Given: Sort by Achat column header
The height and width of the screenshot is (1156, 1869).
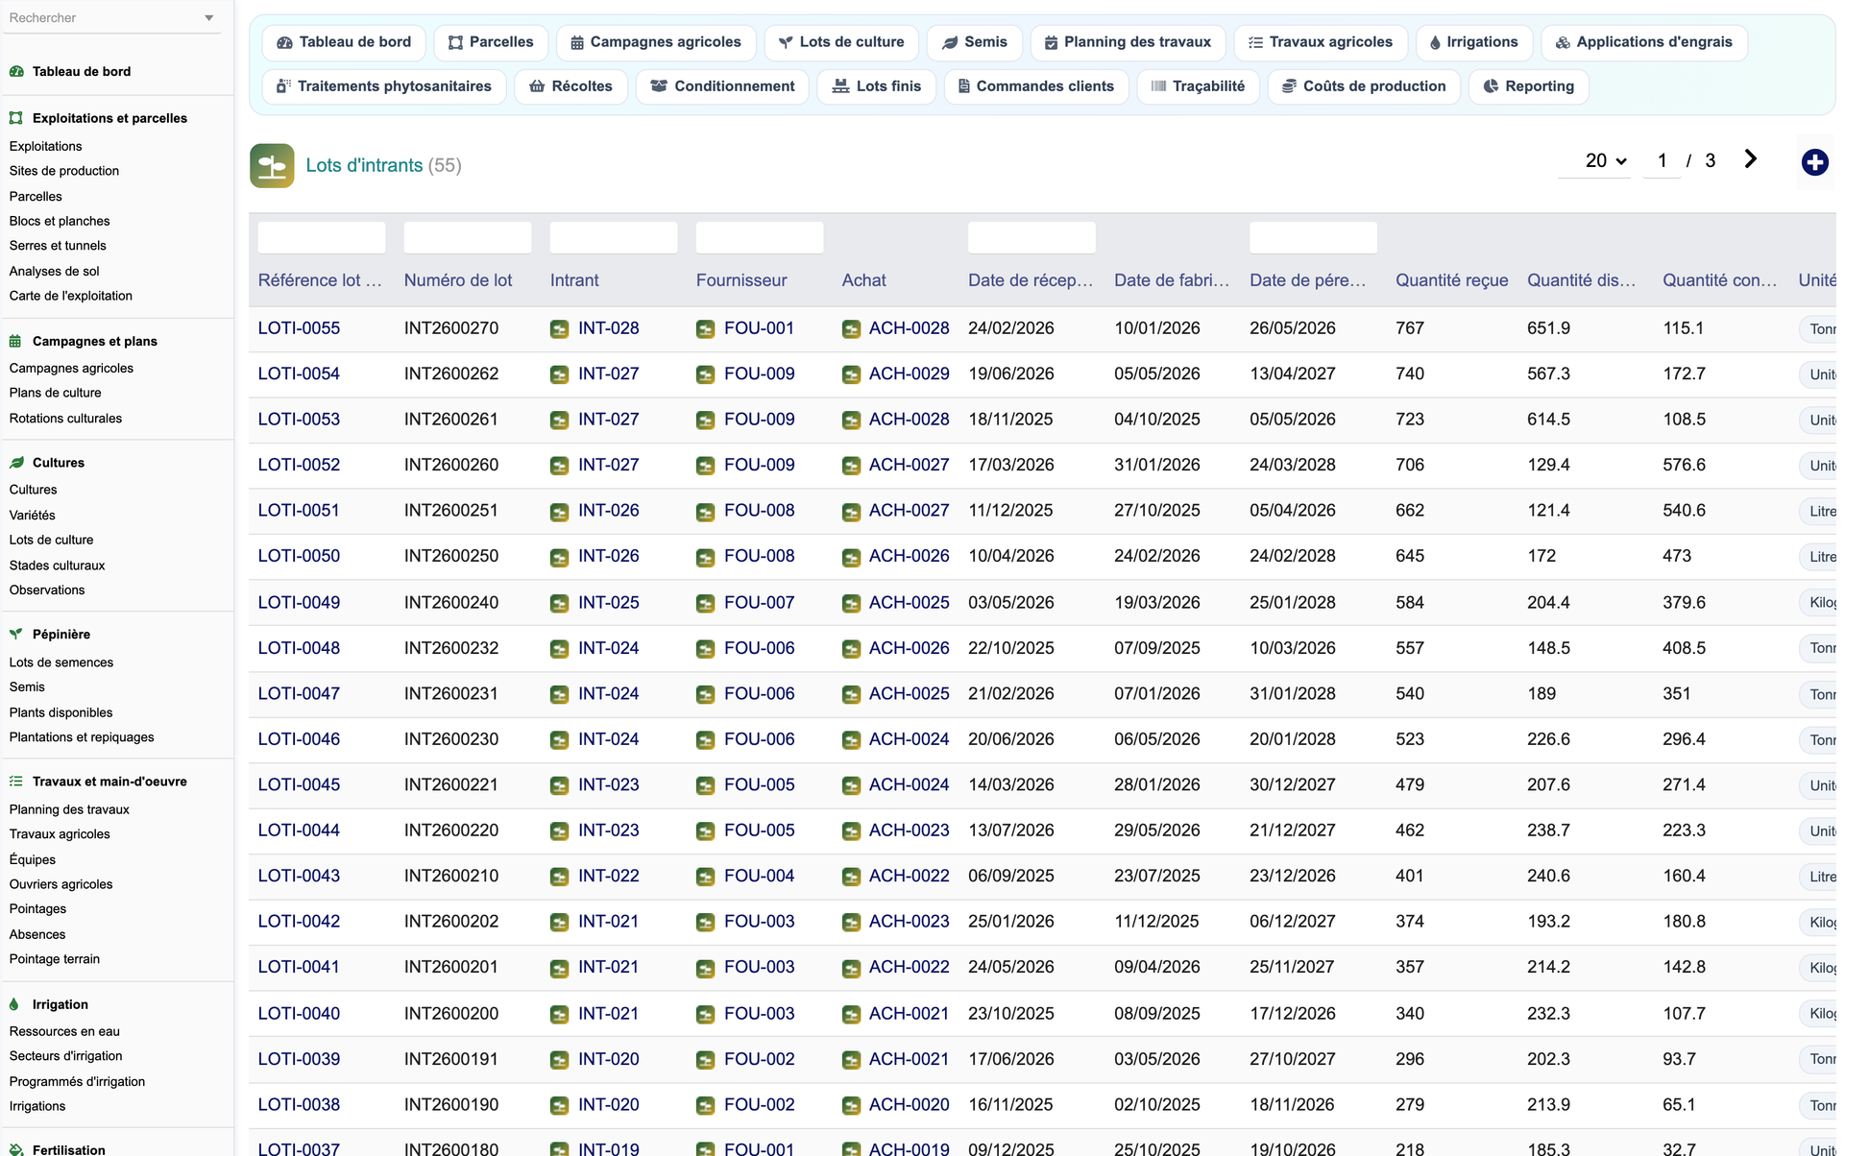Looking at the screenshot, I should click(863, 280).
